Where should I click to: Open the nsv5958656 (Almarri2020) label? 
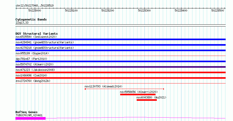139,92
